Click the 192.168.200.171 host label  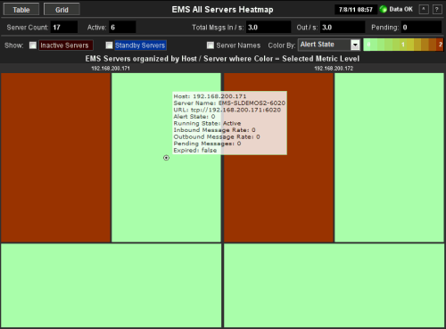[111, 69]
